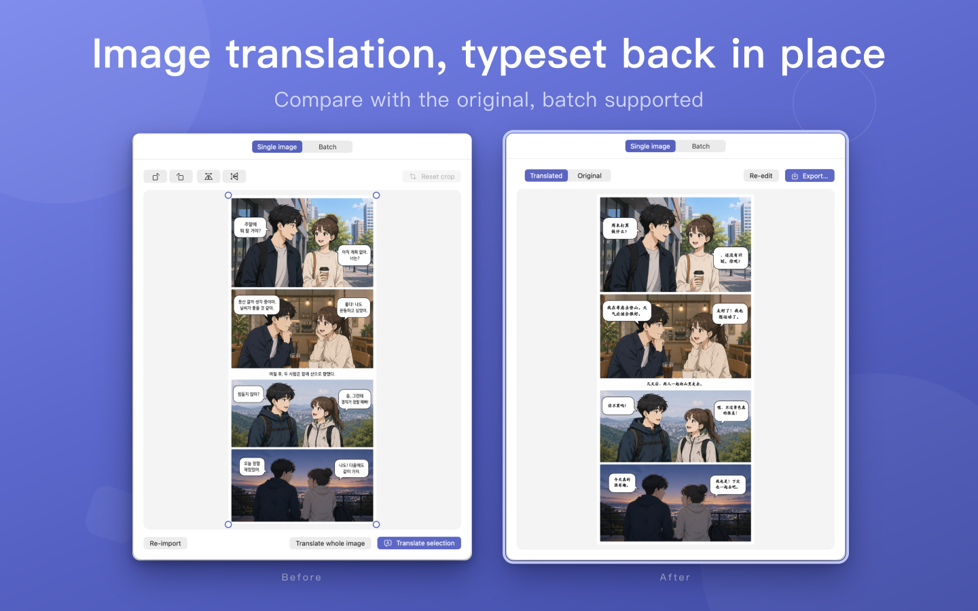The height and width of the screenshot is (611, 978).
Task: Grab the bottom-right crop handle
Action: [x=376, y=525]
